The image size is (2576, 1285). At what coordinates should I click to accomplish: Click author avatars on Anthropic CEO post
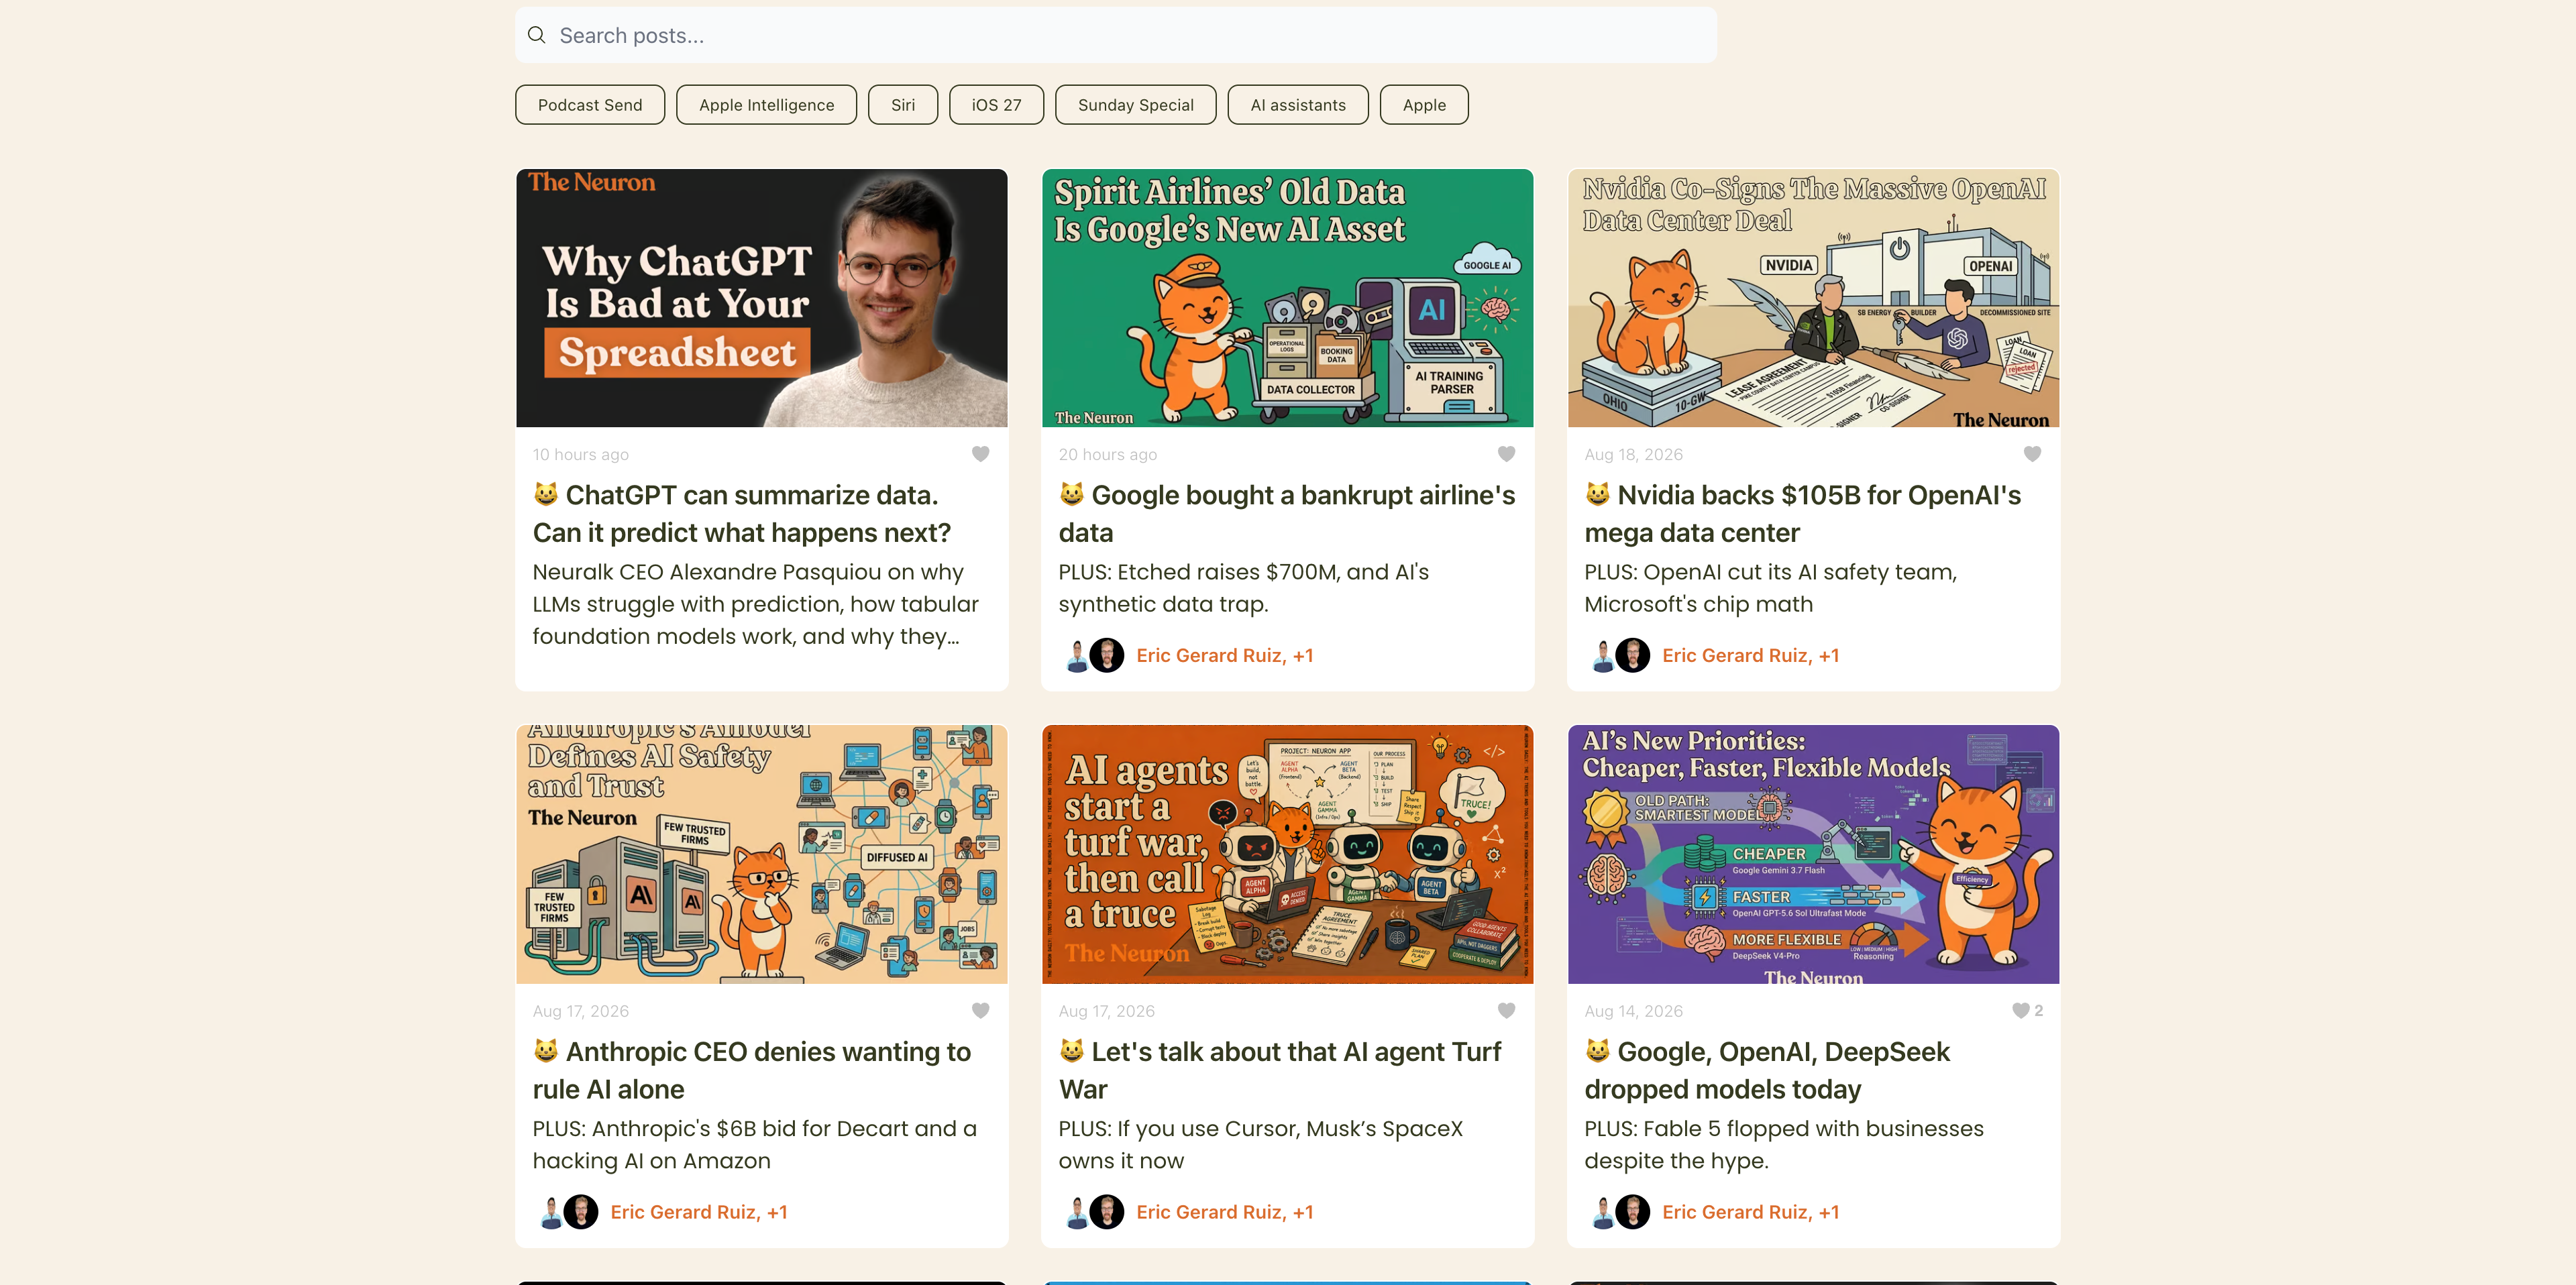pyautogui.click(x=567, y=1212)
